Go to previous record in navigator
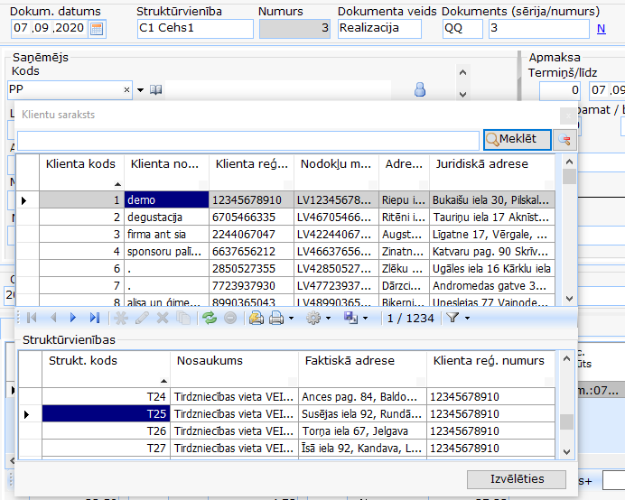This screenshot has height=500, width=625. pyautogui.click(x=53, y=318)
